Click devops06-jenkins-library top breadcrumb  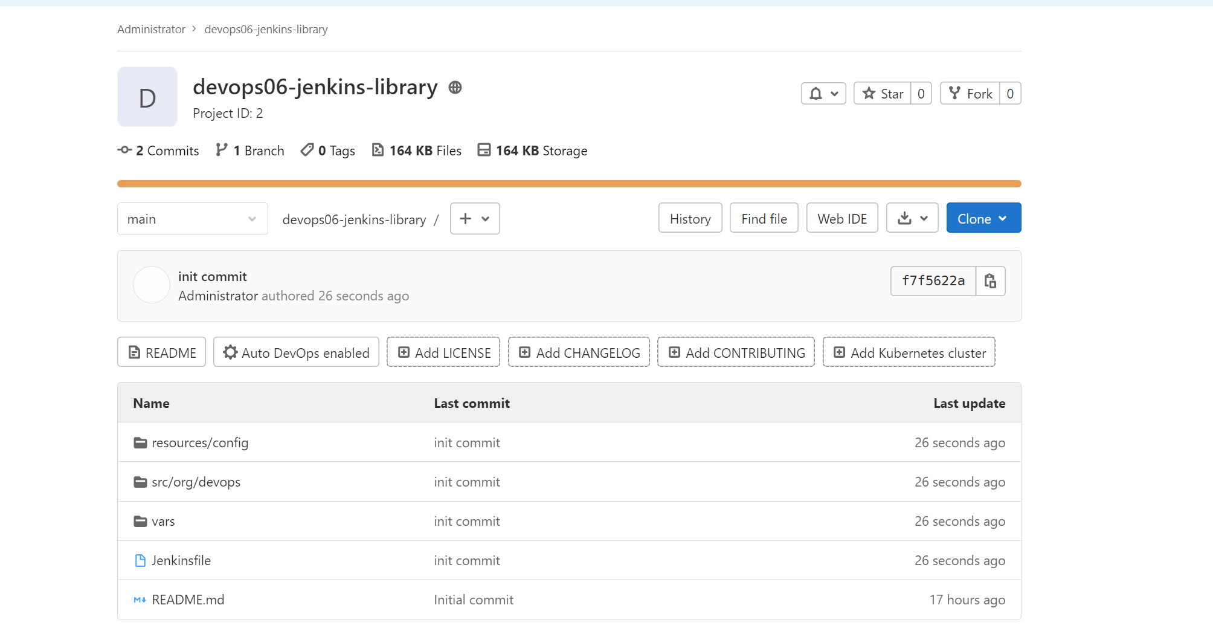pyautogui.click(x=266, y=29)
